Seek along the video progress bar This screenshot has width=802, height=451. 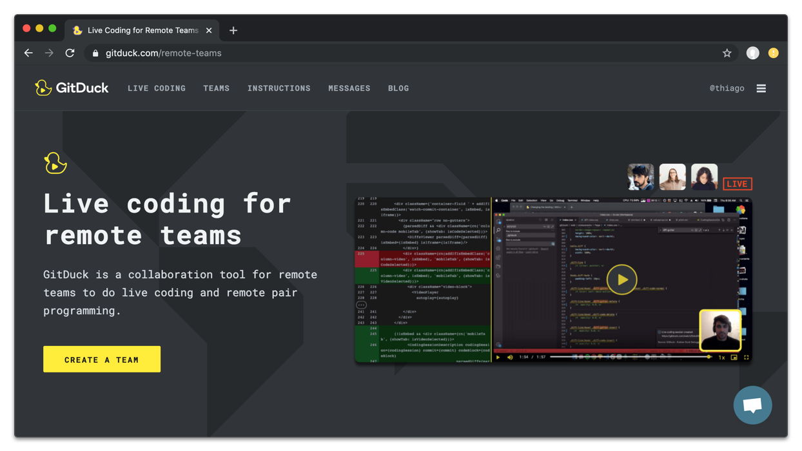(x=630, y=357)
